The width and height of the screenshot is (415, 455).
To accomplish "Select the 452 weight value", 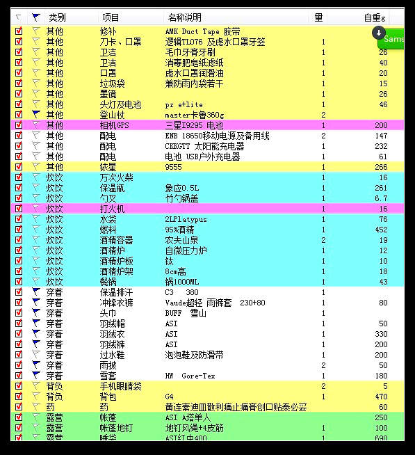I will click(x=381, y=230).
